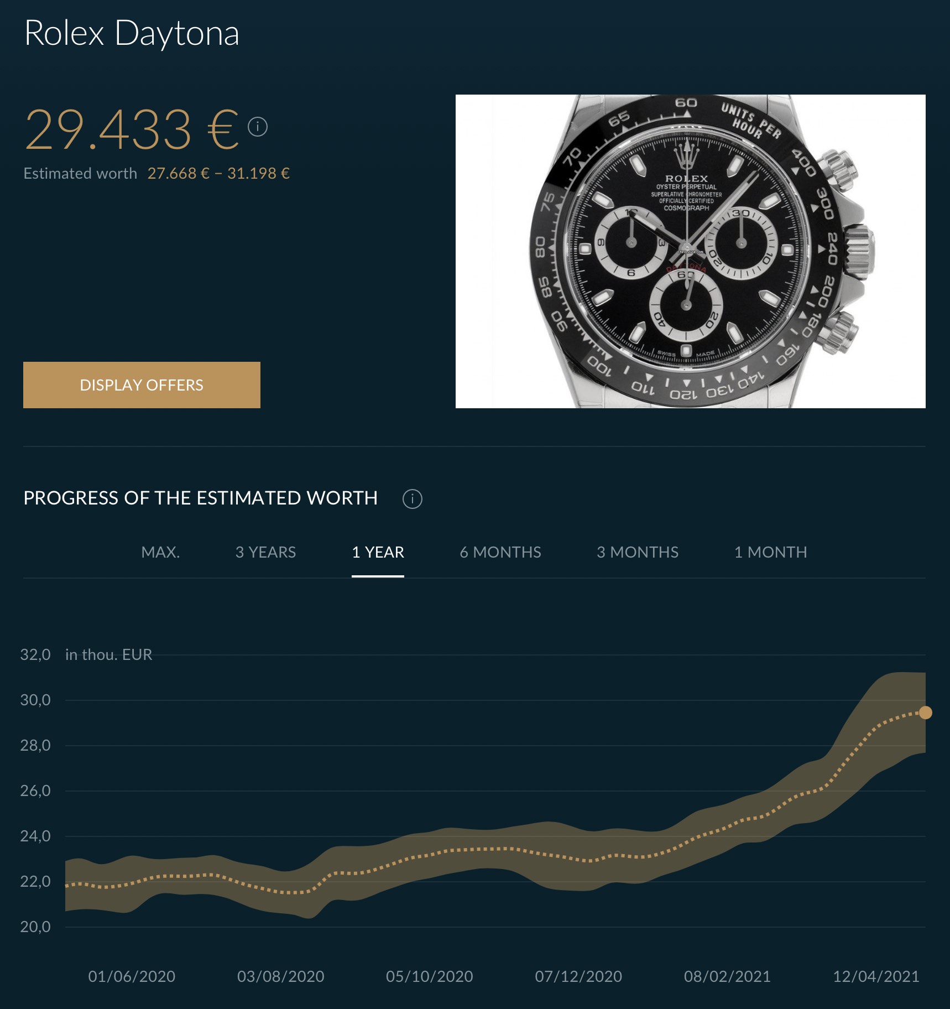This screenshot has width=950, height=1009.
Task: Click the Progress of the Estimated Worth heading
Action: 200,498
